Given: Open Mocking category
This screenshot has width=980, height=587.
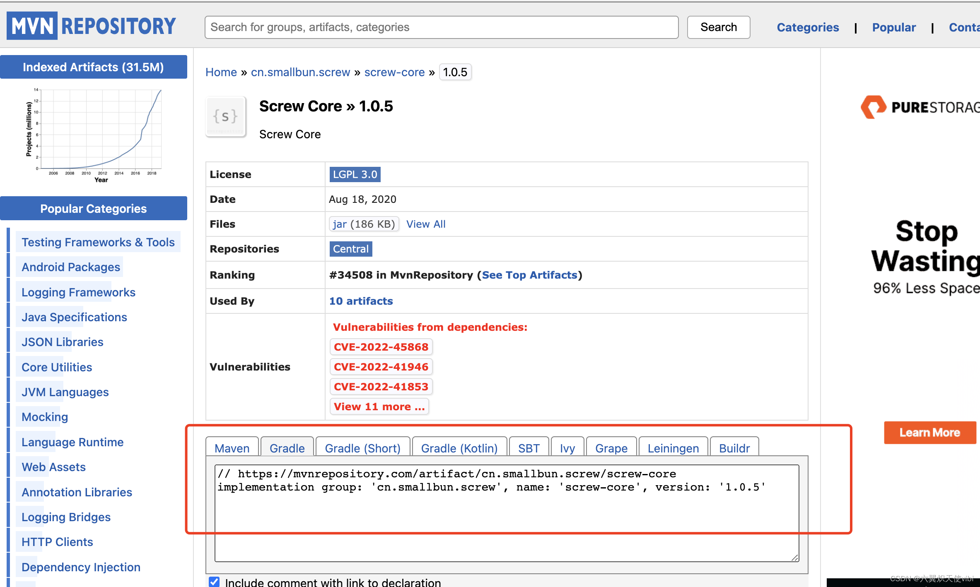Looking at the screenshot, I should click(x=45, y=417).
